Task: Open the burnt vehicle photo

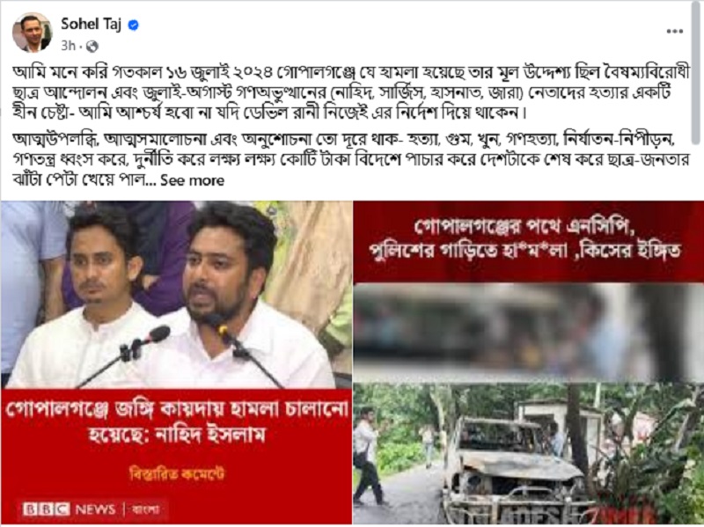Action: pos(529,453)
